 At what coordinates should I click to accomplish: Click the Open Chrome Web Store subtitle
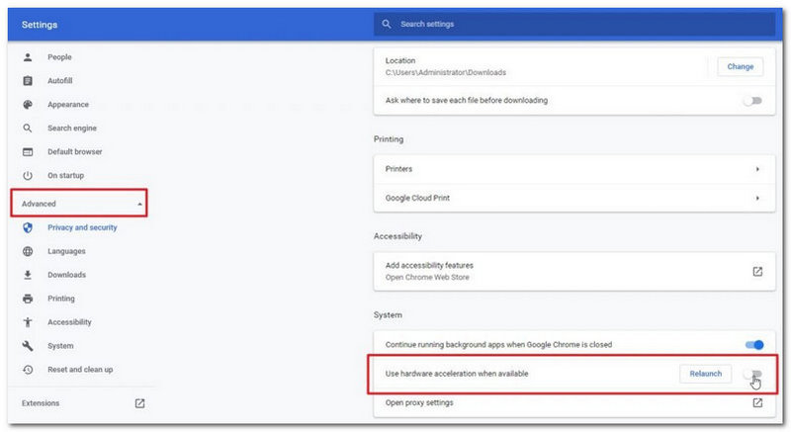click(x=427, y=277)
